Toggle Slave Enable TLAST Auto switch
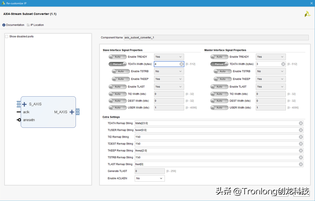This screenshot has height=201, width=315. coord(118,87)
